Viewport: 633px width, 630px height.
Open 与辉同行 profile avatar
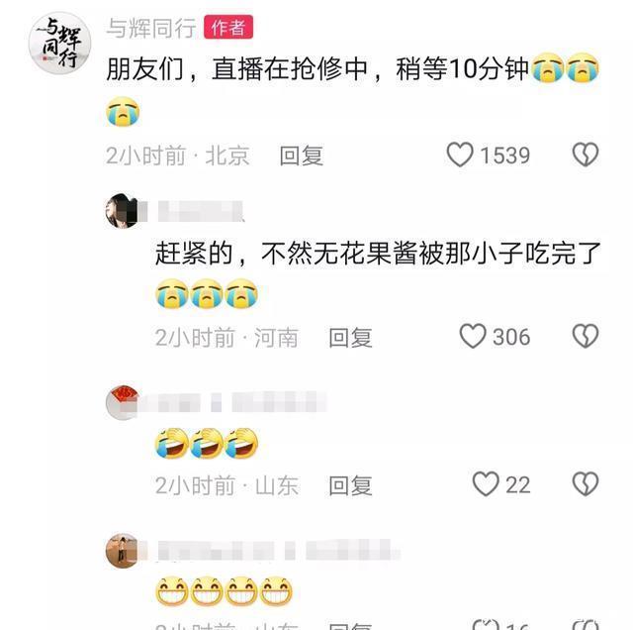pyautogui.click(x=59, y=44)
